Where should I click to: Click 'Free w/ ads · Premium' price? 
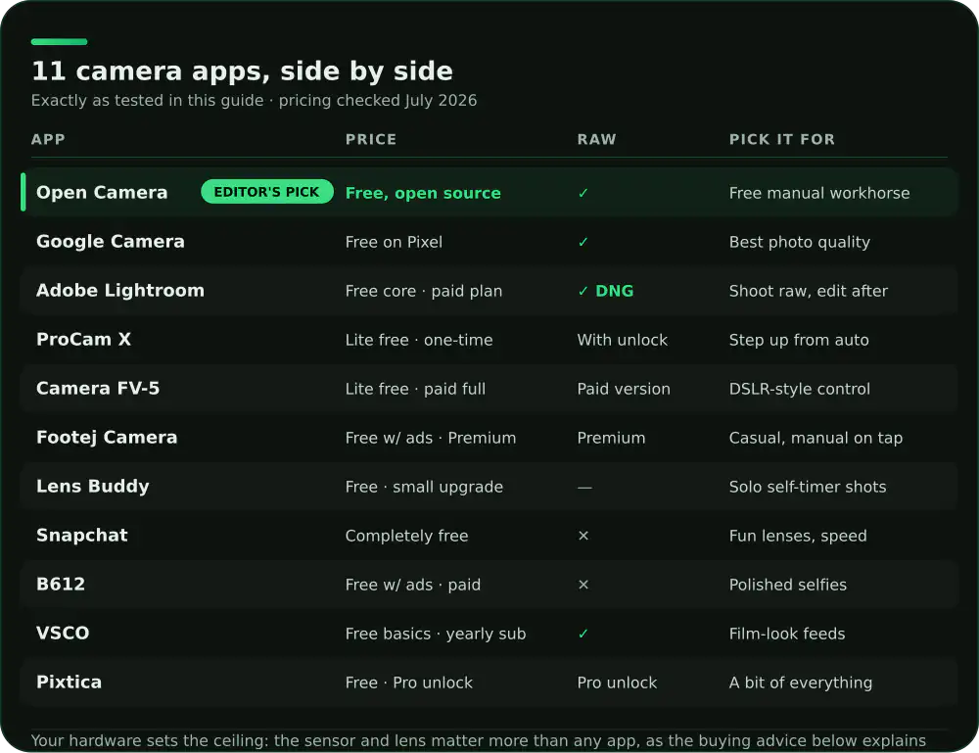[x=430, y=438]
